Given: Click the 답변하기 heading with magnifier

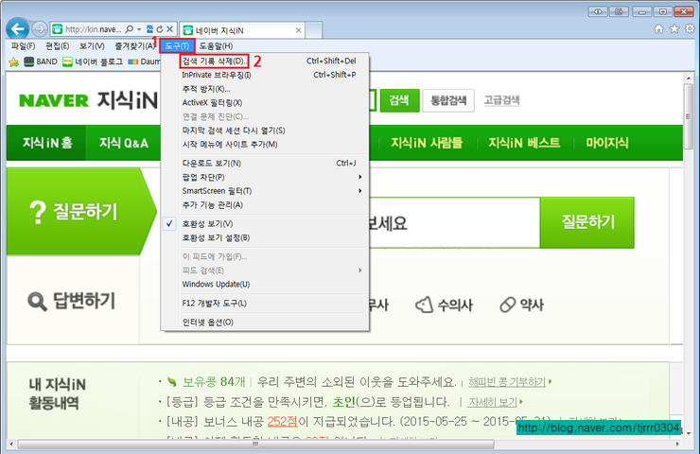Looking at the screenshot, I should (72, 301).
